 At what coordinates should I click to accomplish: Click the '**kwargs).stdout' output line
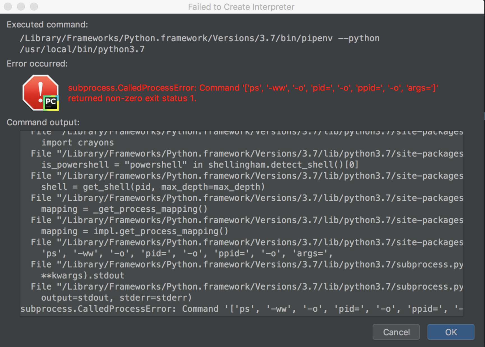[x=83, y=276]
